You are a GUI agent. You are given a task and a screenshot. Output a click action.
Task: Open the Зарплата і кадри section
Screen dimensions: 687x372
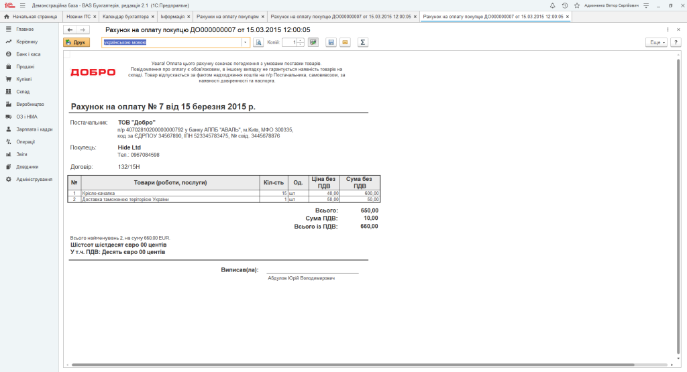point(34,129)
